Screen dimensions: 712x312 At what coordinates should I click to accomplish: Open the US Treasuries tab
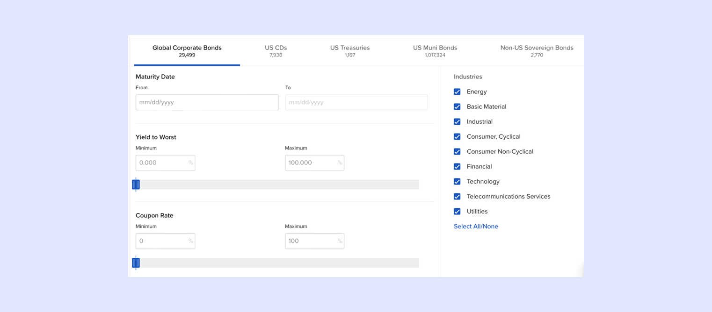click(350, 51)
